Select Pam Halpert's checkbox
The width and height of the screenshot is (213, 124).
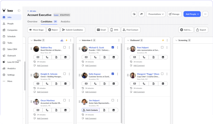coord(162,47)
